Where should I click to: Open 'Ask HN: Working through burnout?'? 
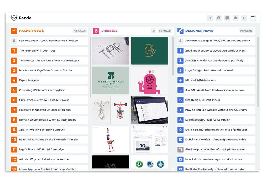point(49,130)
